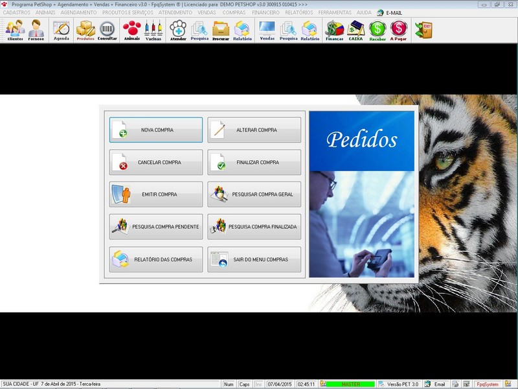Open the AGENDAMENTO menu
This screenshot has width=518, height=389.
(x=78, y=12)
